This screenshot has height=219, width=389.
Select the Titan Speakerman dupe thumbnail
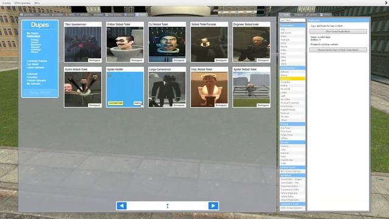click(x=83, y=44)
